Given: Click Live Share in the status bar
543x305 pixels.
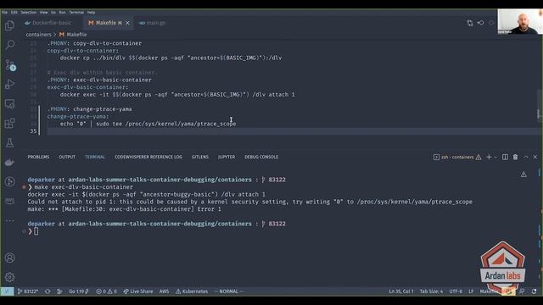Looking at the screenshot, I should (138, 291).
